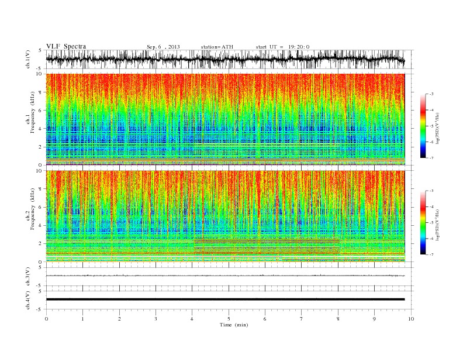Click the "ch.1(V)" waveform axis label
The width and height of the screenshot is (463, 358).
28,59
